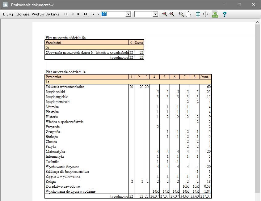Screen dimensions: 261x201
Task: Click the 'Technika' row label
Action: [x=53, y=162]
